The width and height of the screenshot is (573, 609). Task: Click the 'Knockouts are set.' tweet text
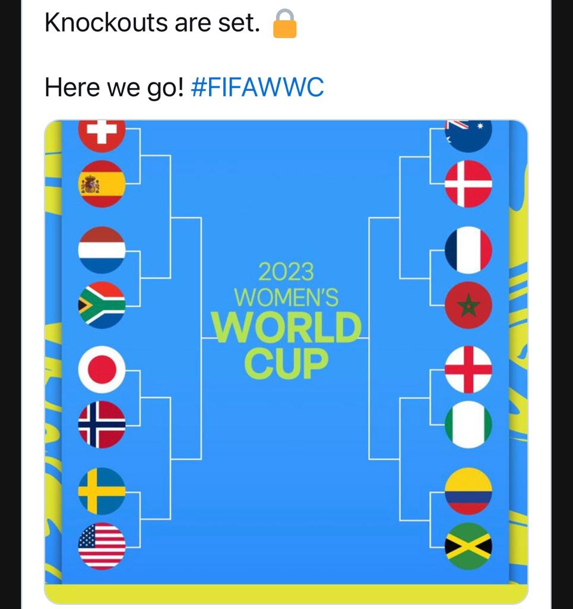(x=152, y=24)
